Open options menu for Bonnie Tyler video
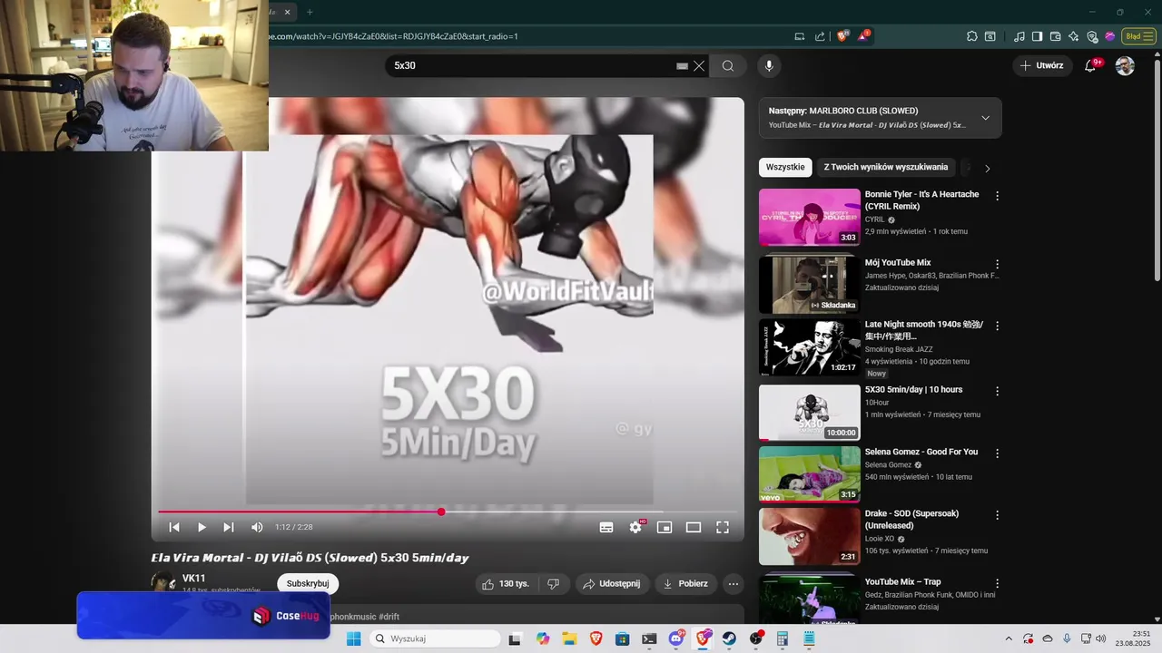This screenshot has width=1162, height=653. tap(997, 196)
